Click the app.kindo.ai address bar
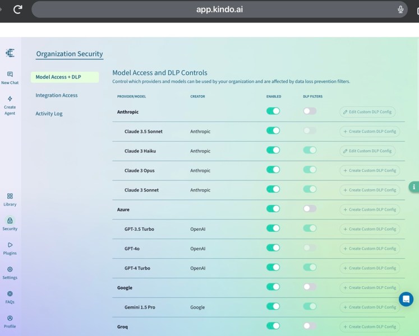This screenshot has height=336, width=419. click(x=219, y=10)
